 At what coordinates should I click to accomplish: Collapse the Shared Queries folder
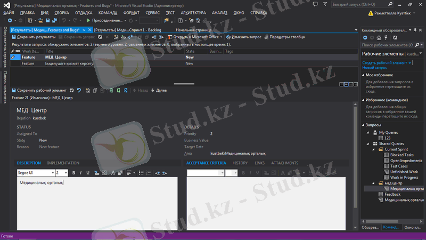(368, 143)
